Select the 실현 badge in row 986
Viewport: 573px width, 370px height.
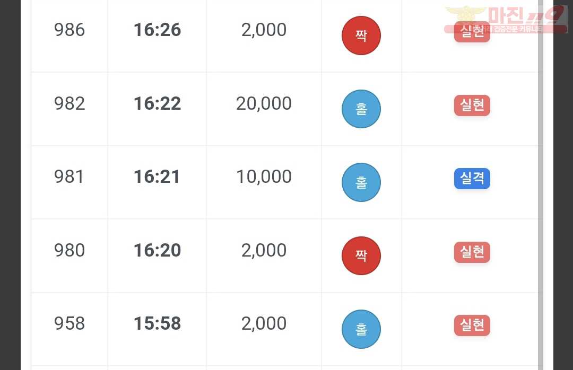point(472,32)
